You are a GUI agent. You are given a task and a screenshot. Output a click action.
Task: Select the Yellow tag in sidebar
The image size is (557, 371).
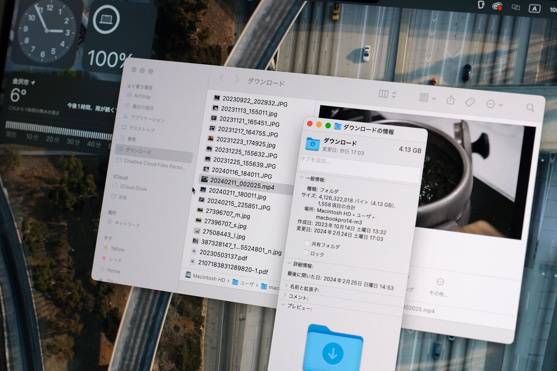(x=114, y=249)
